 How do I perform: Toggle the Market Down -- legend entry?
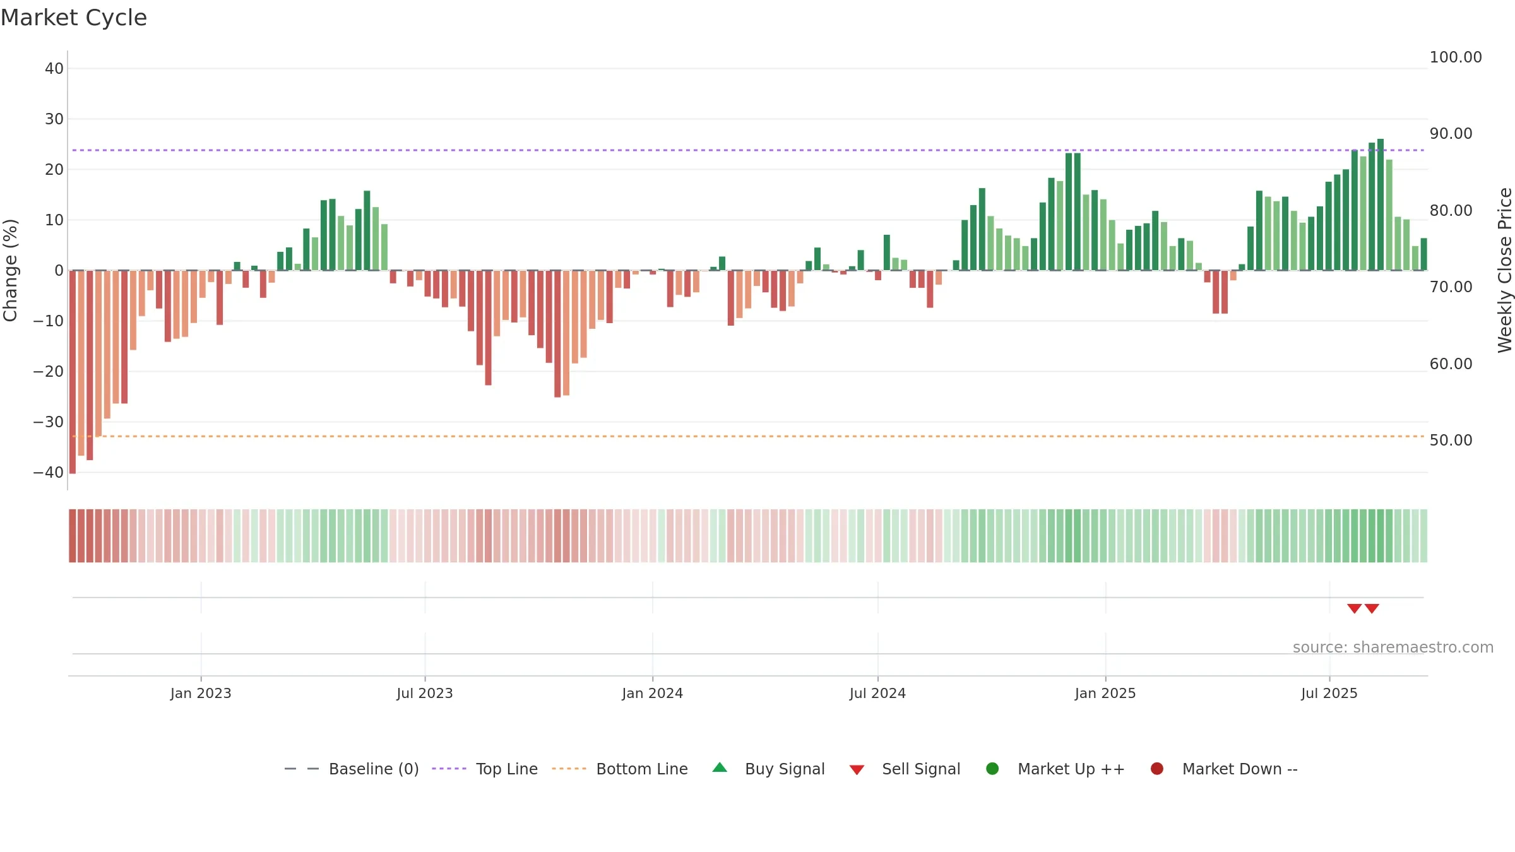pyautogui.click(x=1223, y=769)
